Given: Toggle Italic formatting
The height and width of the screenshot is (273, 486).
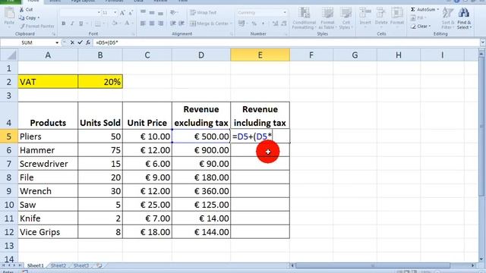Looking at the screenshot, I should (72, 24).
